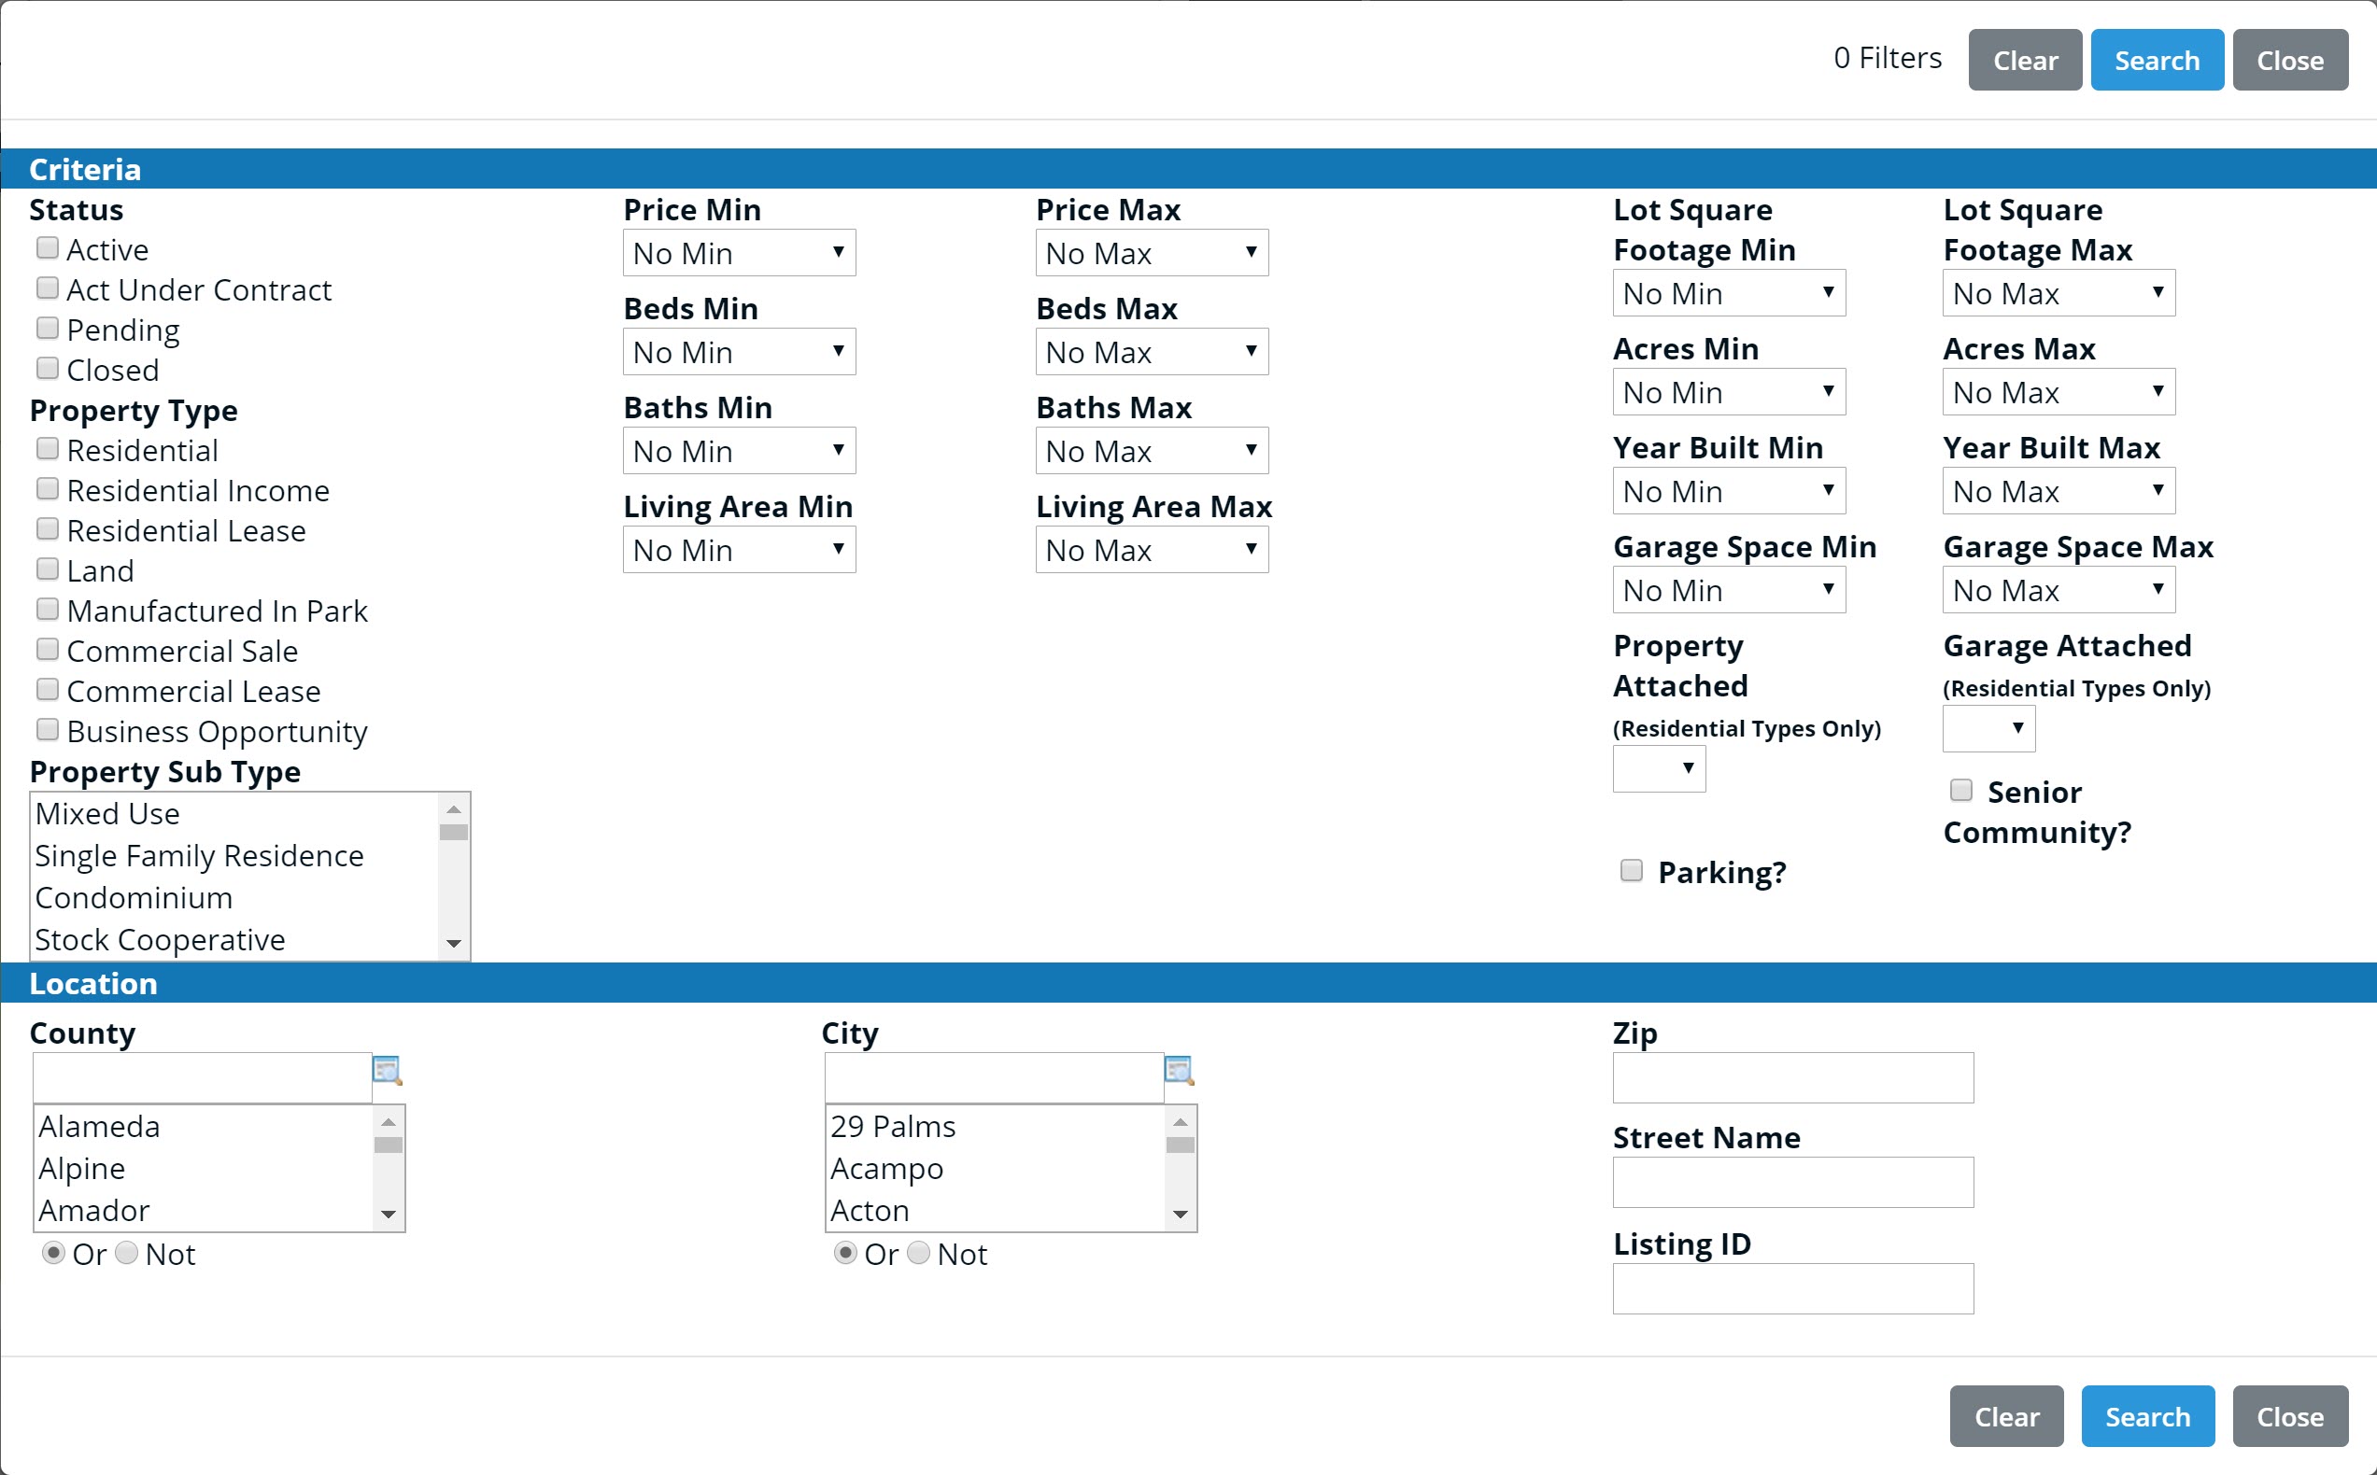Image resolution: width=2377 pixels, height=1475 pixels.
Task: Open the Garage Attached dropdown
Action: (1988, 729)
